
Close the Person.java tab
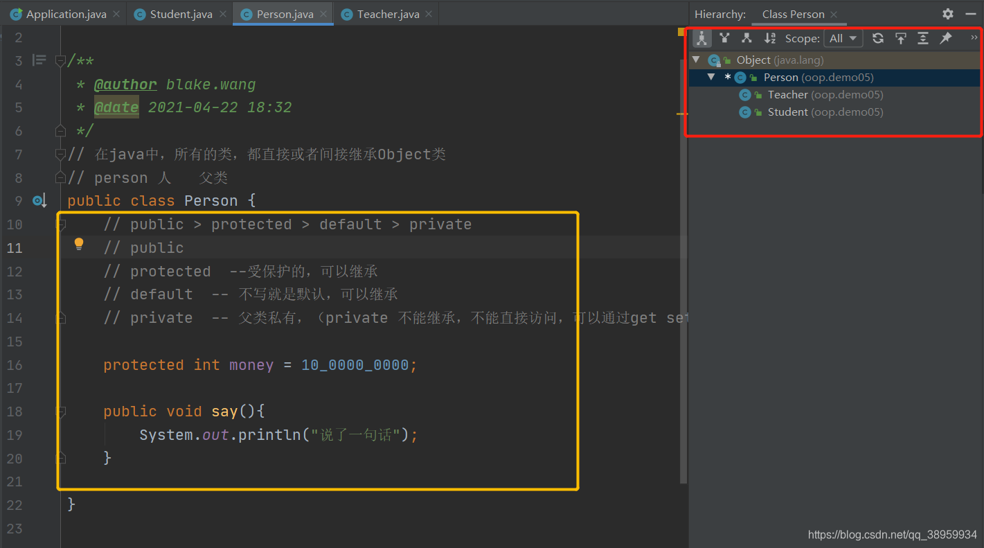(x=323, y=14)
